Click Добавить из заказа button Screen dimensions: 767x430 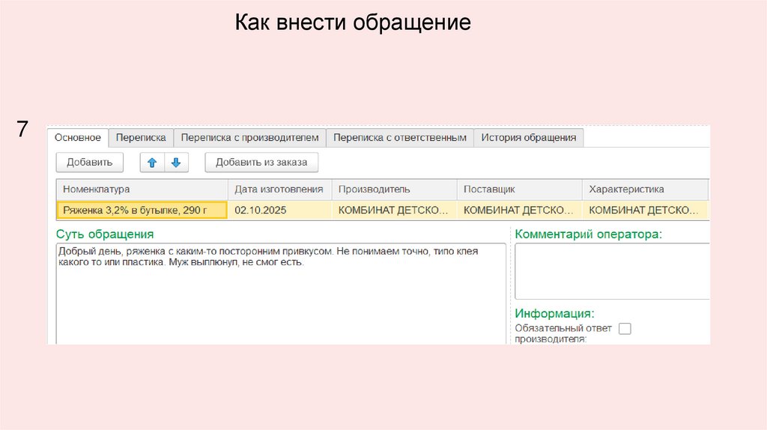261,163
